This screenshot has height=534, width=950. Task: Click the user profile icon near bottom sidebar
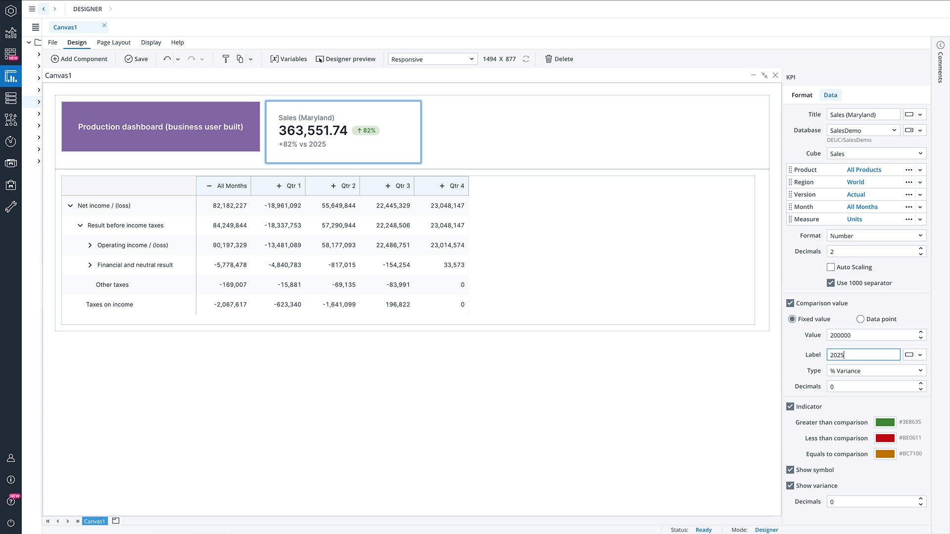pos(11,457)
